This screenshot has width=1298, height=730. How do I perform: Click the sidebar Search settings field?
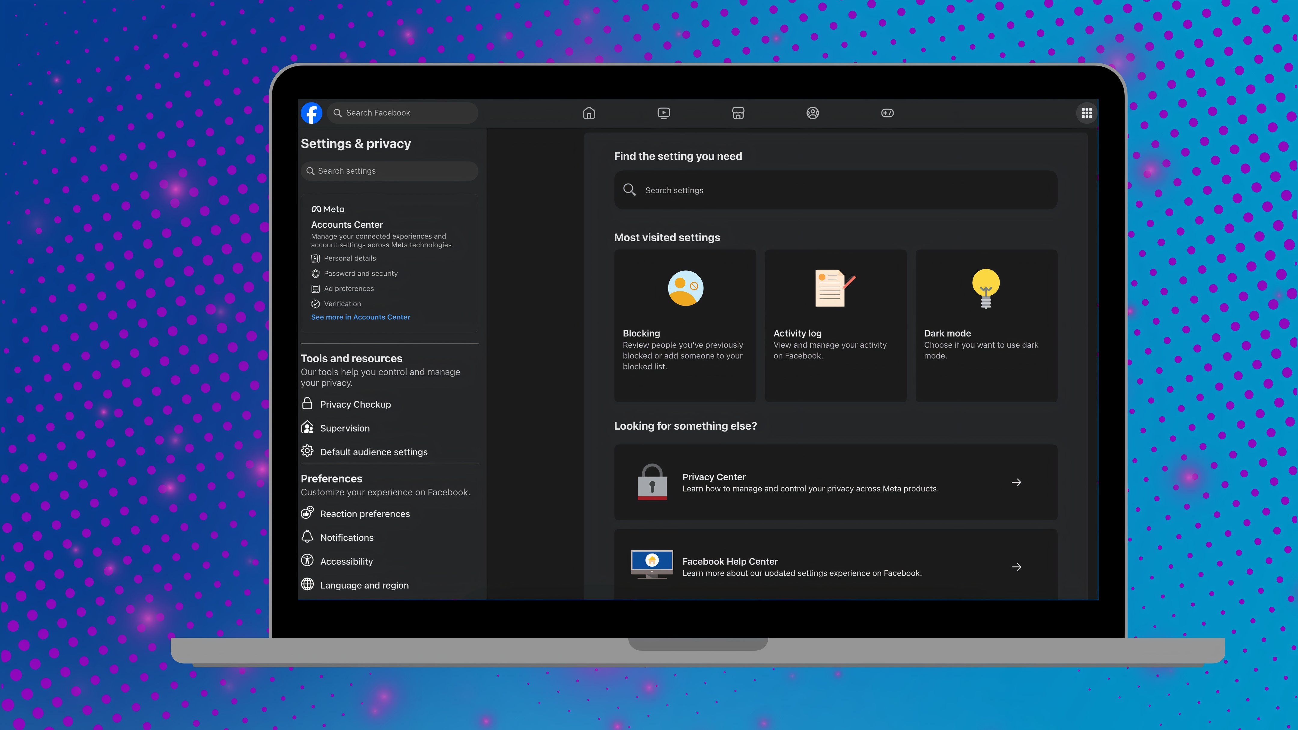389,171
